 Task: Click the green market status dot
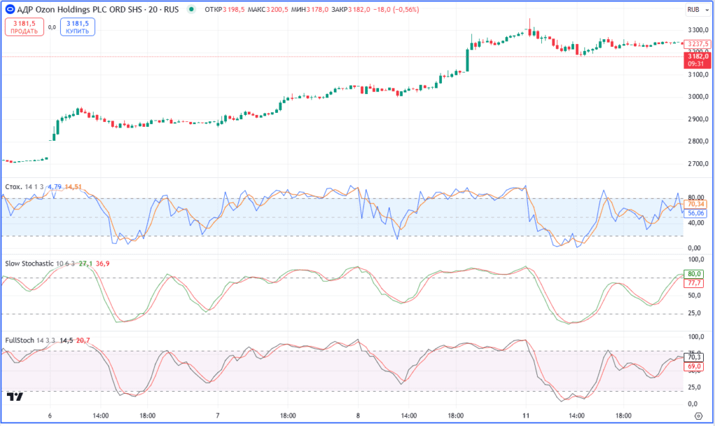pos(191,9)
